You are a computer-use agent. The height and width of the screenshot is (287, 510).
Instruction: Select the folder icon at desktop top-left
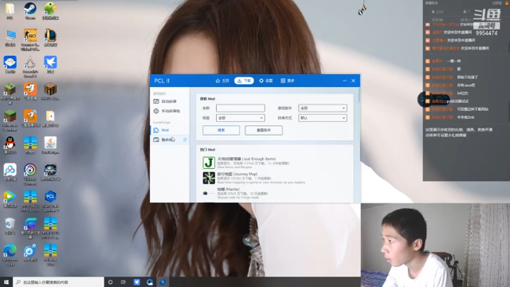(10, 10)
